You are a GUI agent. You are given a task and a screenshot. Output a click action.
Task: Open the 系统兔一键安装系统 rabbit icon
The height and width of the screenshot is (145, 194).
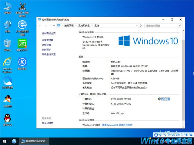(22, 9)
